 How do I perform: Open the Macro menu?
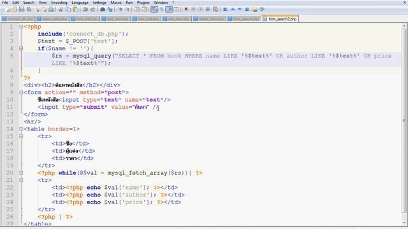tap(116, 3)
